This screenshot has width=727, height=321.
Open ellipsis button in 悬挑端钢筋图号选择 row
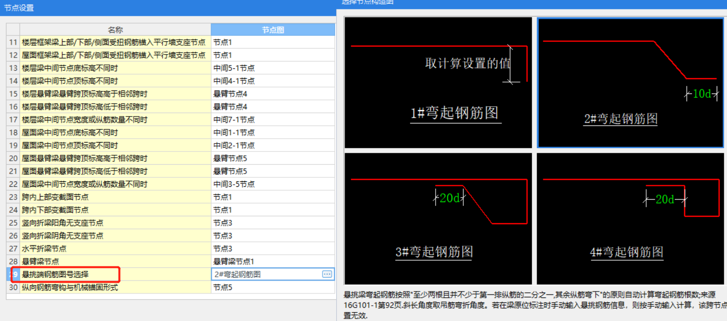pyautogui.click(x=327, y=274)
